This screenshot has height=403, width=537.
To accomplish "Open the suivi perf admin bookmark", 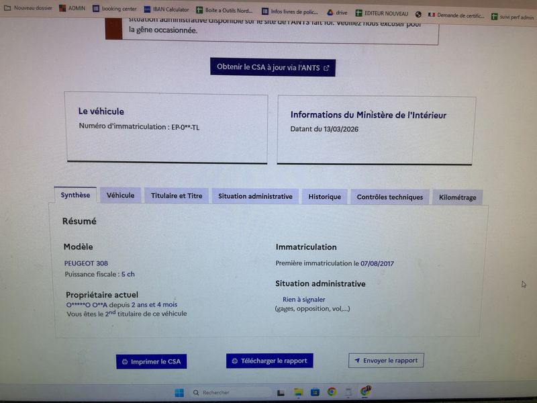I will (512, 17).
